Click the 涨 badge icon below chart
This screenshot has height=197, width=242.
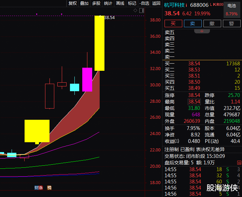(x=41, y=187)
